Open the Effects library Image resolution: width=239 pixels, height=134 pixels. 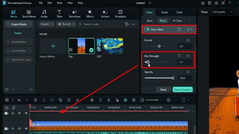(x=90, y=14)
